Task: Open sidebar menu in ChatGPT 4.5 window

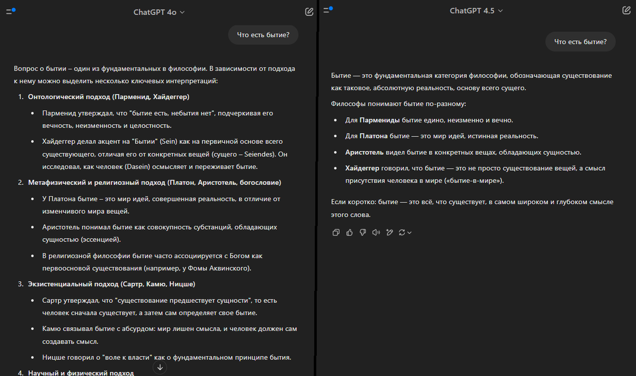Action: point(328,11)
